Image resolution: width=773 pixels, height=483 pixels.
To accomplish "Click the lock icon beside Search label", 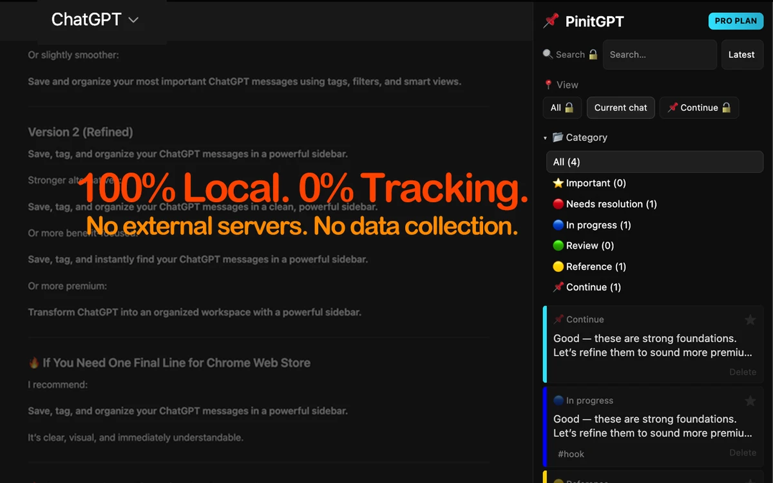I will point(593,55).
